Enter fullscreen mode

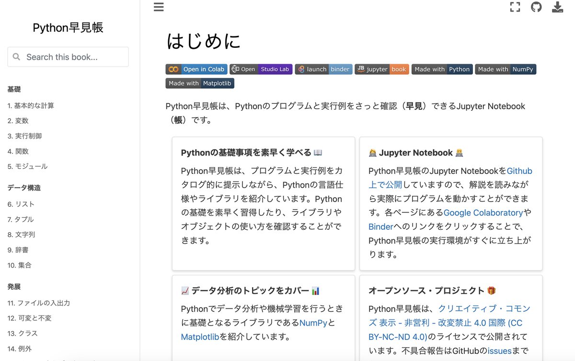pyautogui.click(x=515, y=7)
